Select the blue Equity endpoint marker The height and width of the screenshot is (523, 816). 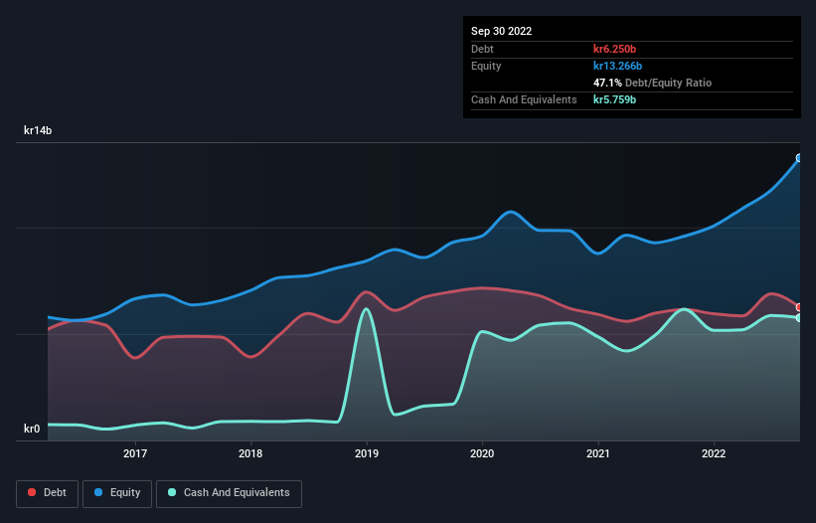pos(799,158)
